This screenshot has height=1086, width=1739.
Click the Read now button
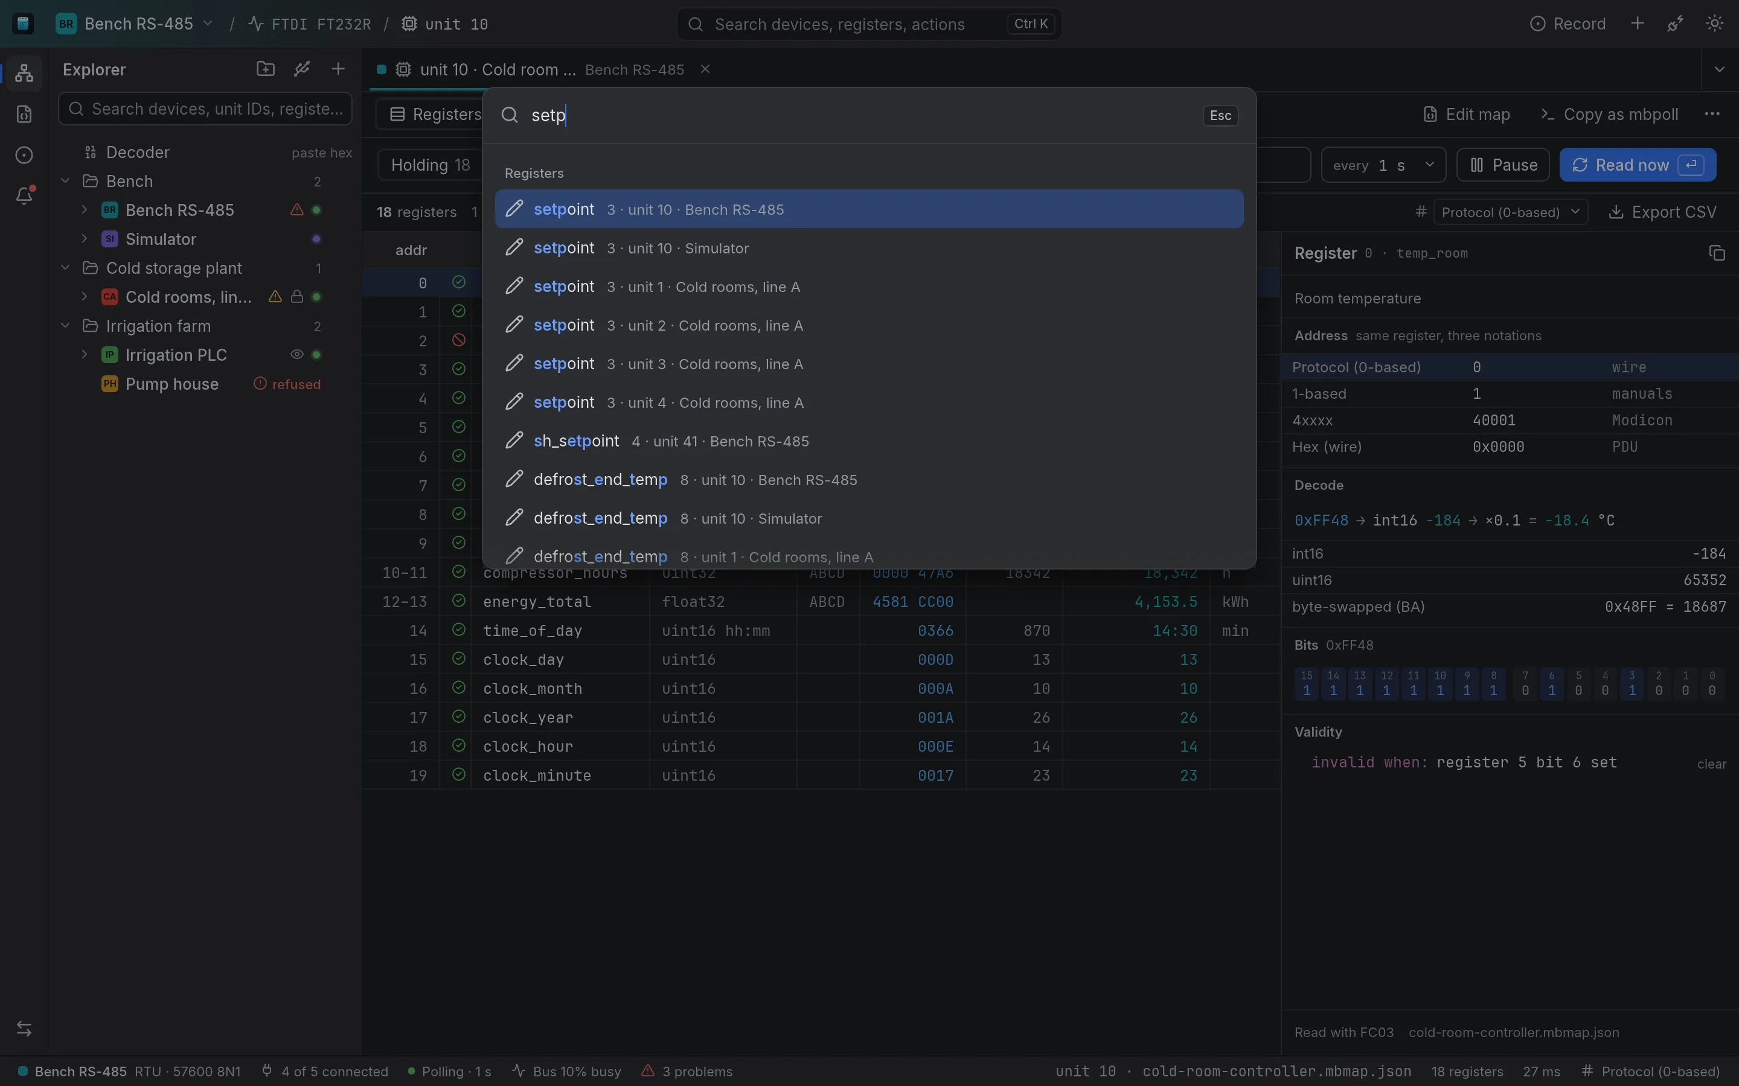(1638, 165)
